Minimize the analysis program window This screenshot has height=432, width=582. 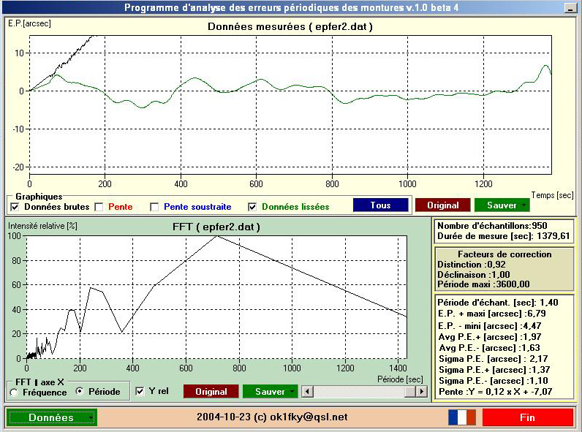(570, 8)
